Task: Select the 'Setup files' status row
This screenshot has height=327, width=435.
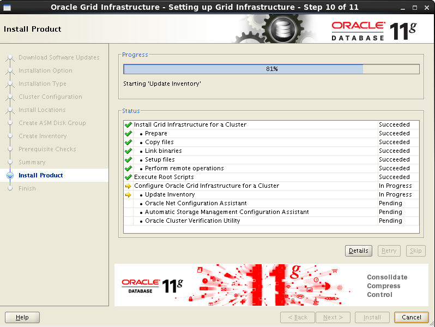Action: (271, 160)
